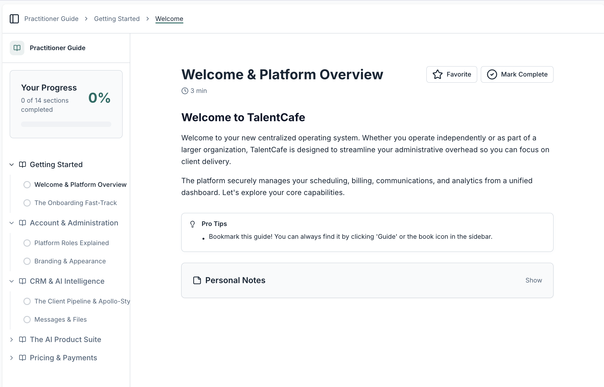Open Getting Started in the breadcrumb
Image resolution: width=604 pixels, height=387 pixels.
[x=117, y=19]
